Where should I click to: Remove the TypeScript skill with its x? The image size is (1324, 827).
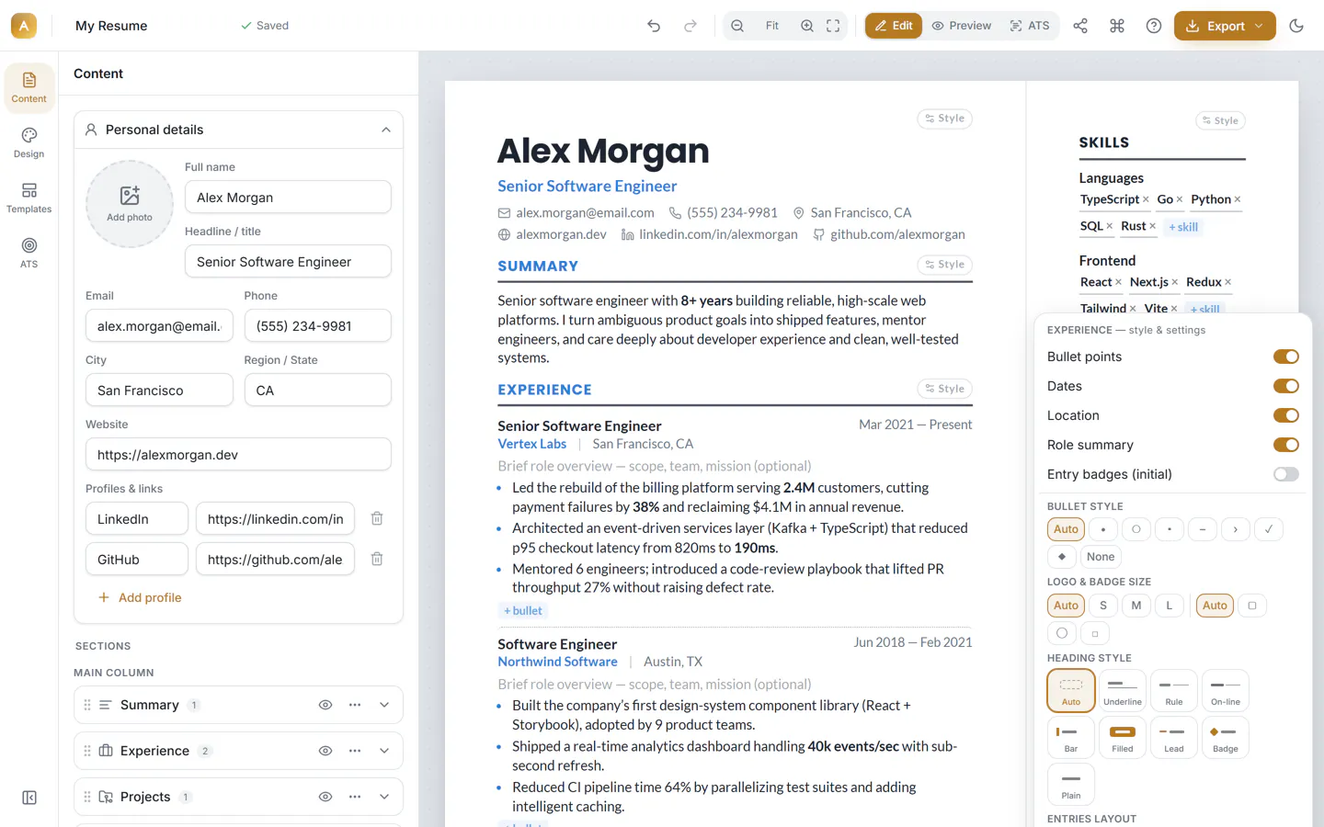coord(1146,199)
